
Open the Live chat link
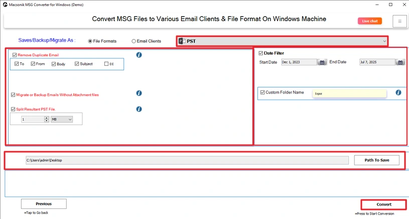point(370,21)
